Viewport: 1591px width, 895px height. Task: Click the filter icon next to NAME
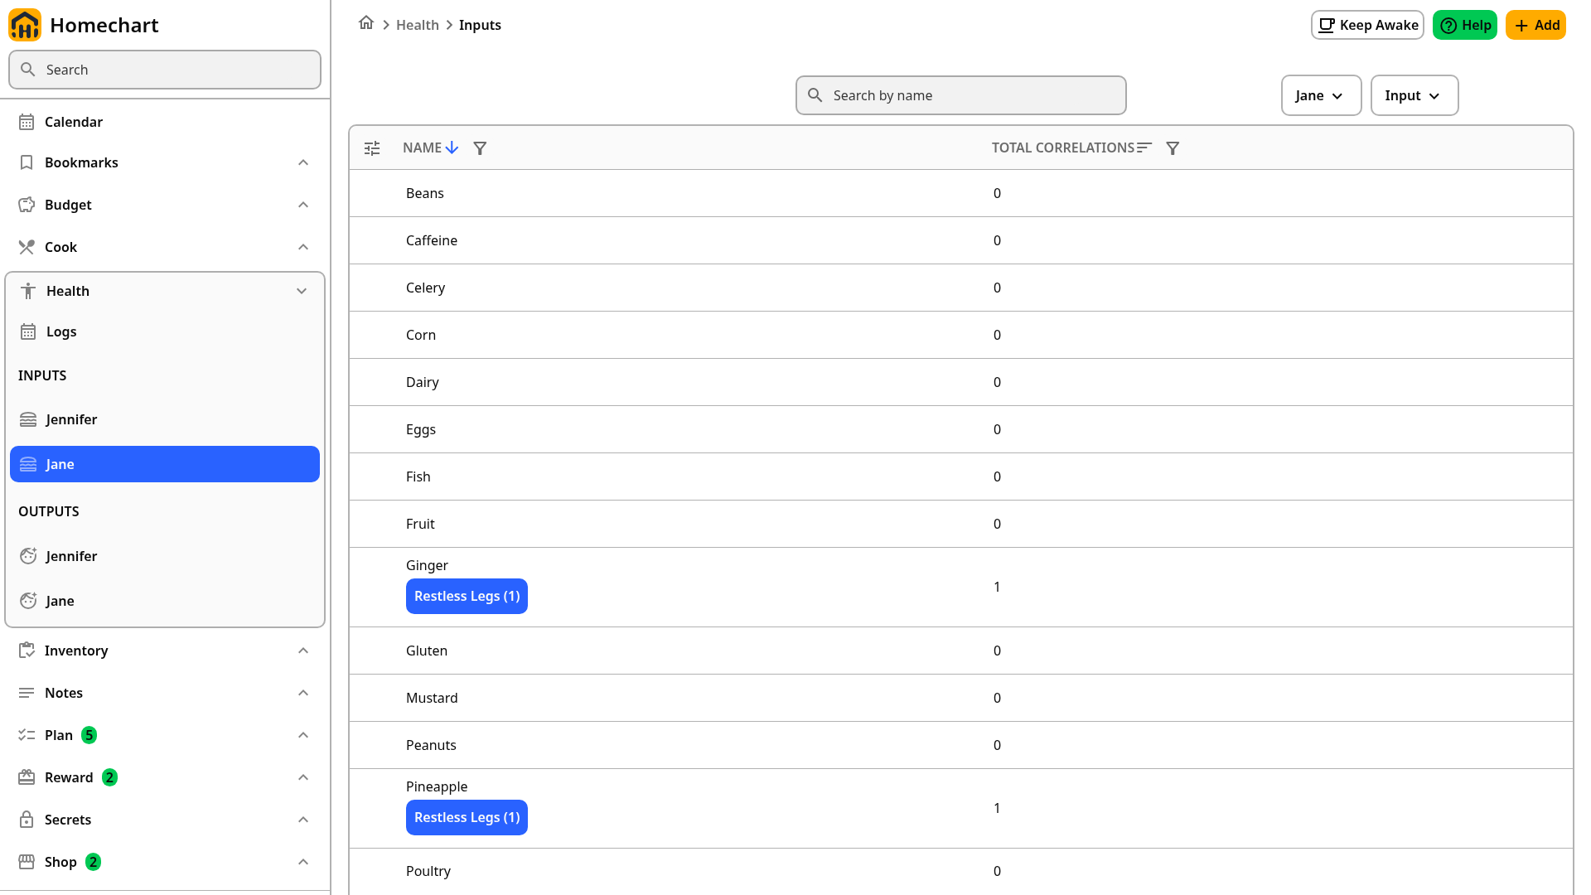[480, 148]
